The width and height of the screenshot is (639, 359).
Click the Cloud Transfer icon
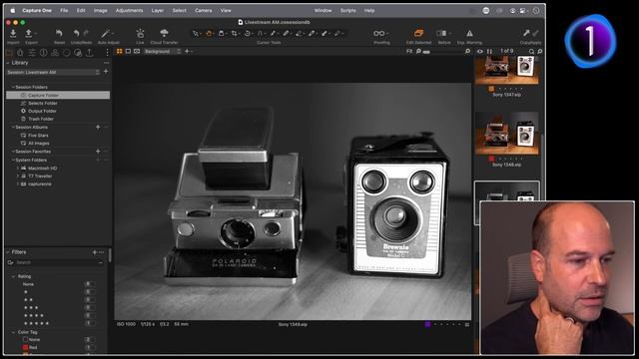point(164,33)
